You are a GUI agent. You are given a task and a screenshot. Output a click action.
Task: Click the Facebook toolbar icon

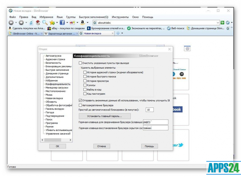click(x=62, y=23)
